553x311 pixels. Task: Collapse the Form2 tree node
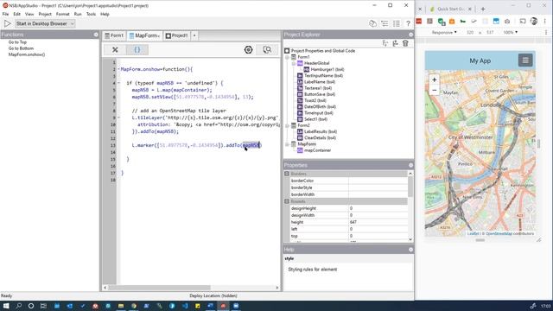coord(287,125)
